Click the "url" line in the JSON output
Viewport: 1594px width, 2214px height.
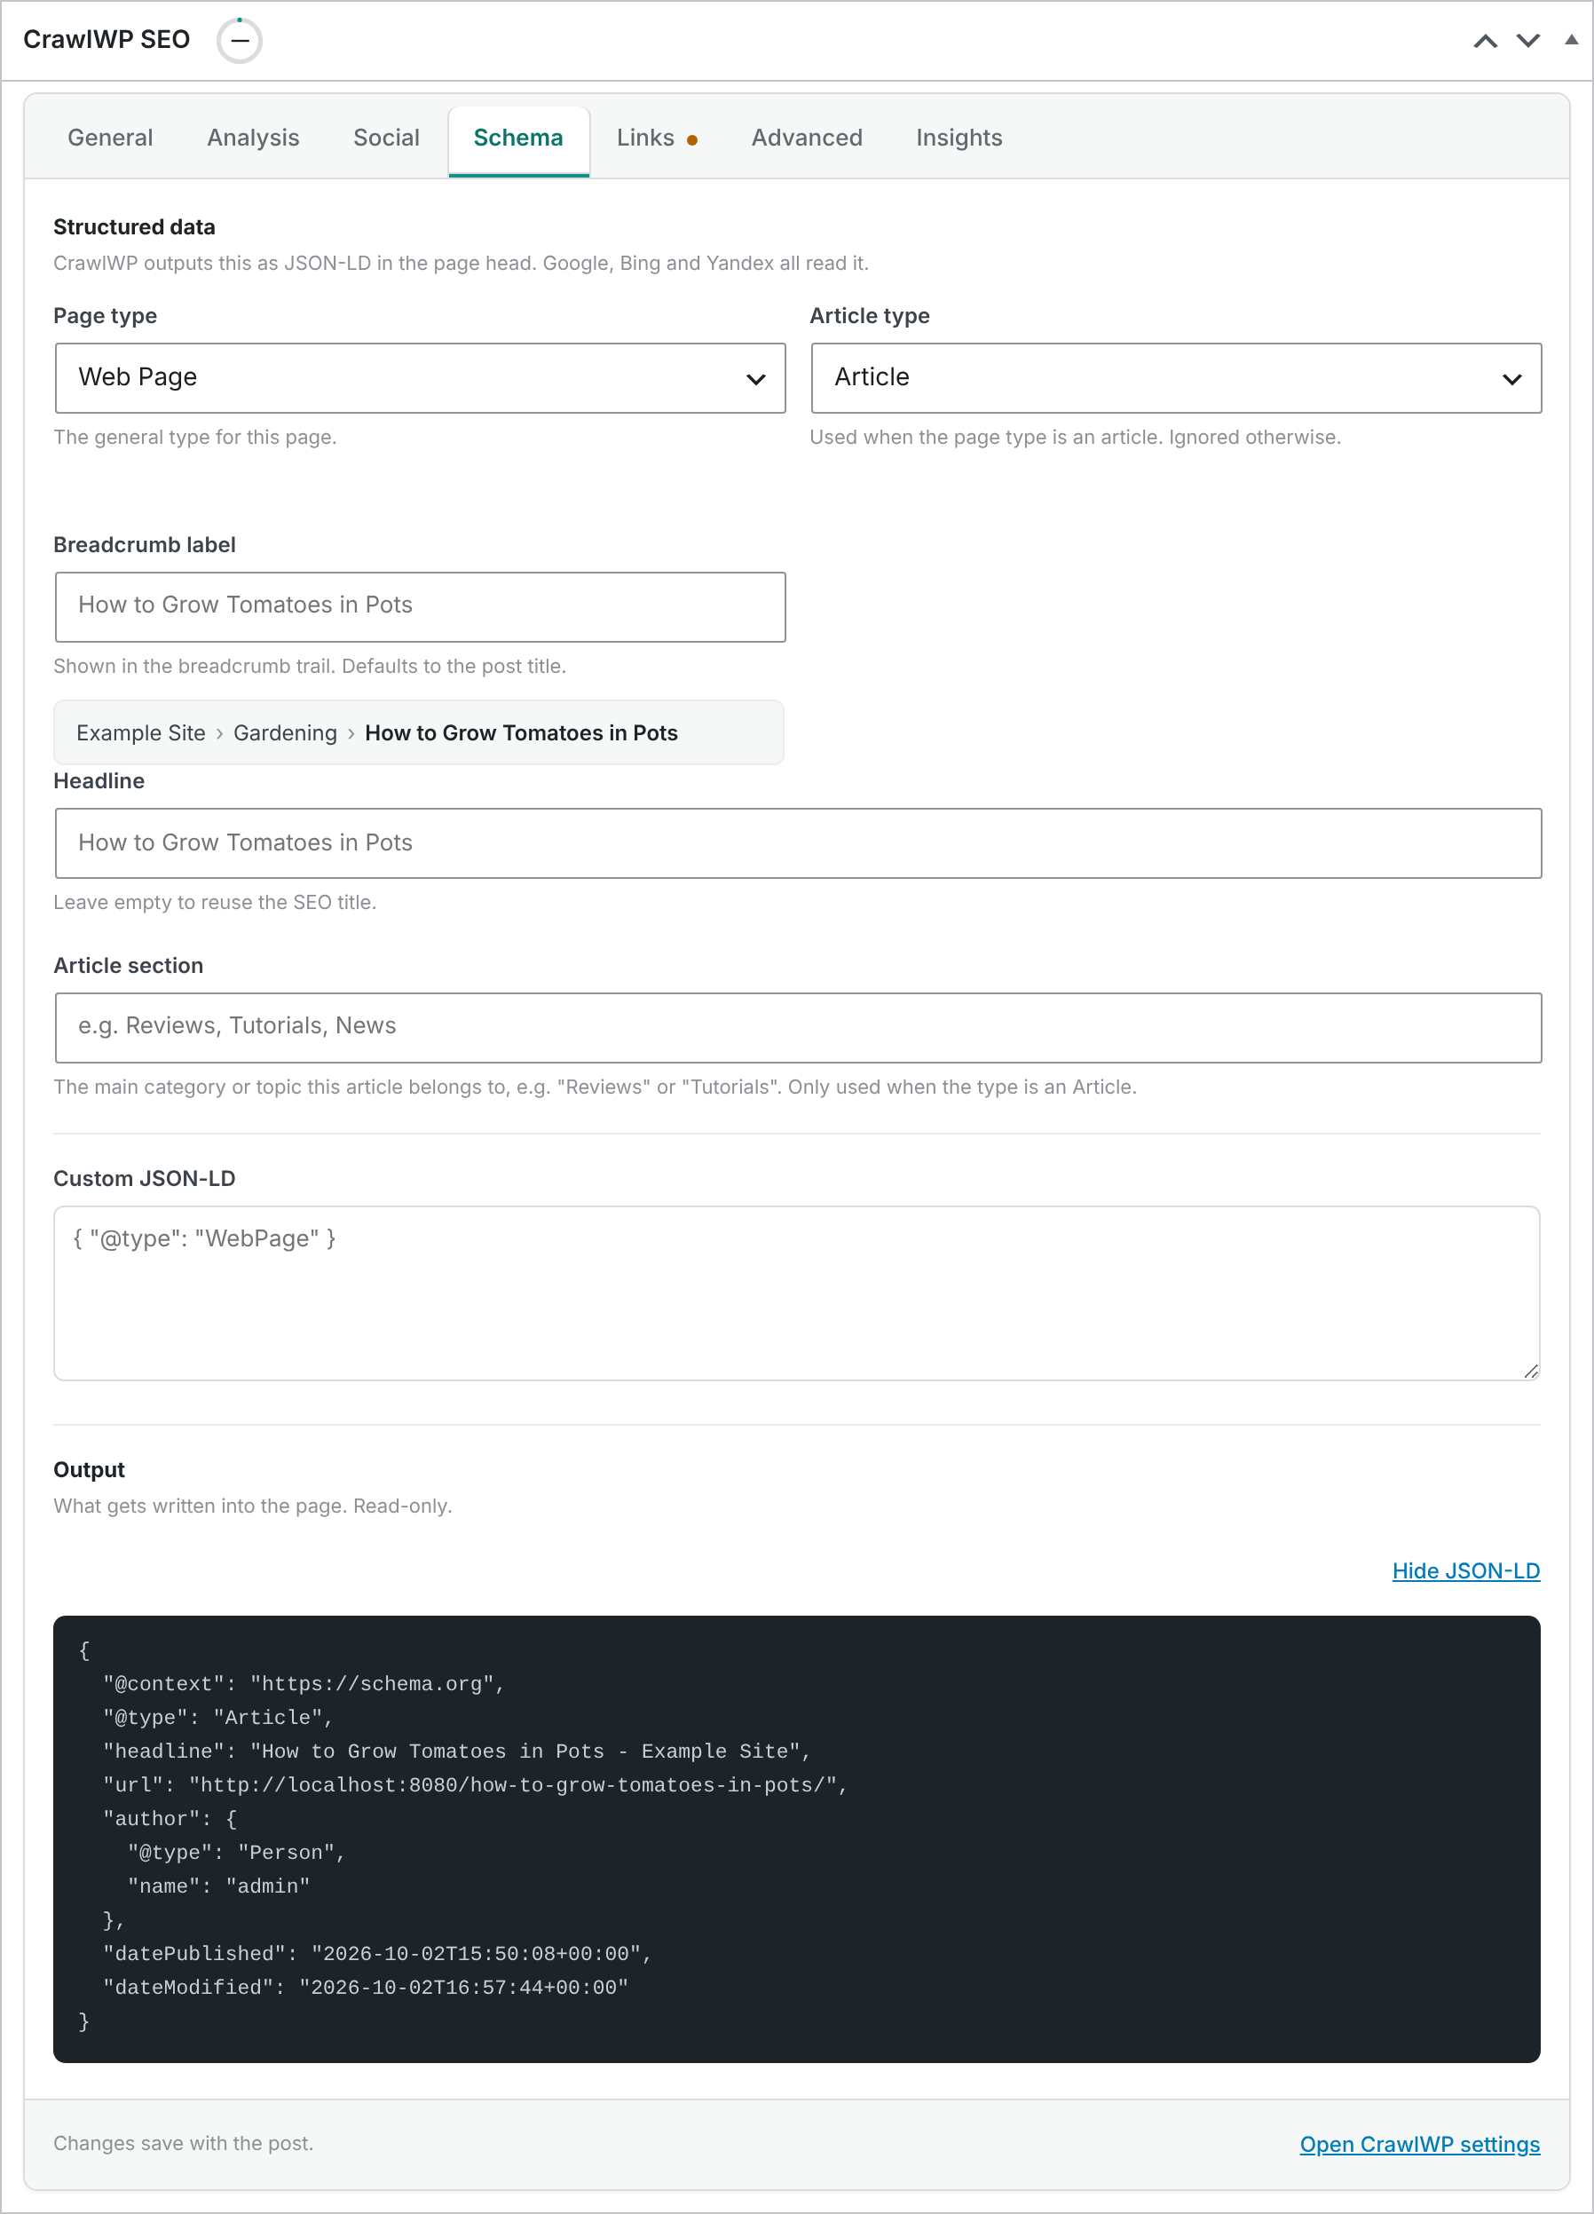coord(476,1785)
